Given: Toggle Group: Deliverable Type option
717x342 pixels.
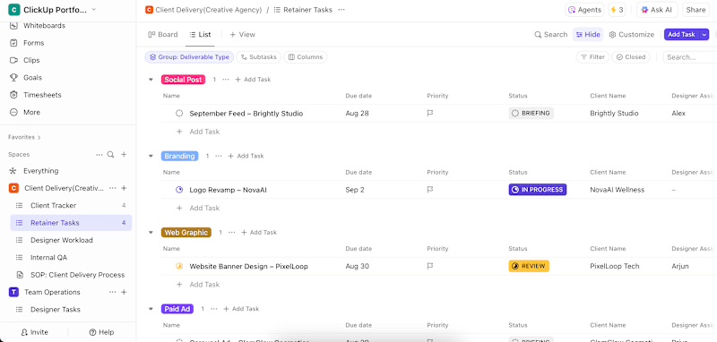Looking at the screenshot, I should click(x=189, y=57).
